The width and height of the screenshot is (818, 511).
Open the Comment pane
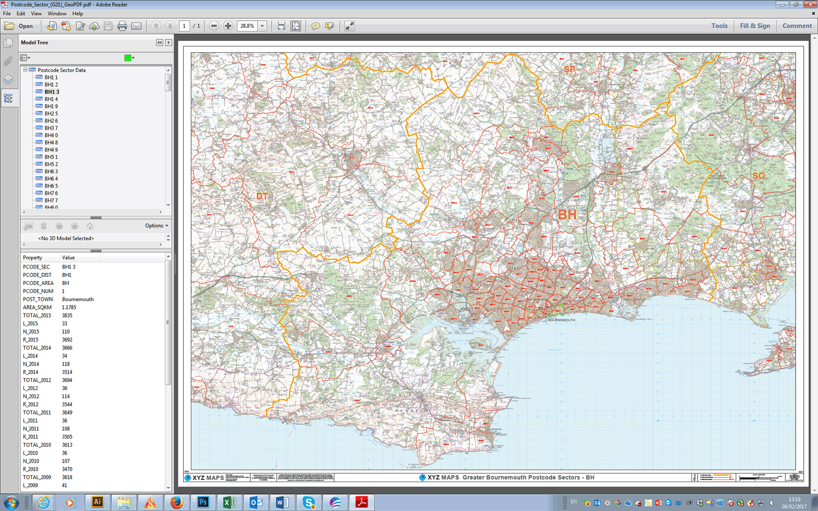797,26
